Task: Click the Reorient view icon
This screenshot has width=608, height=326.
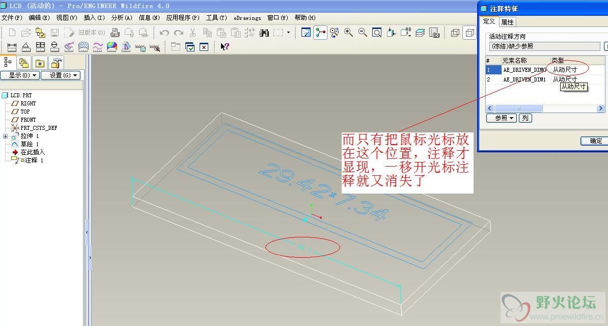Action: point(391,33)
